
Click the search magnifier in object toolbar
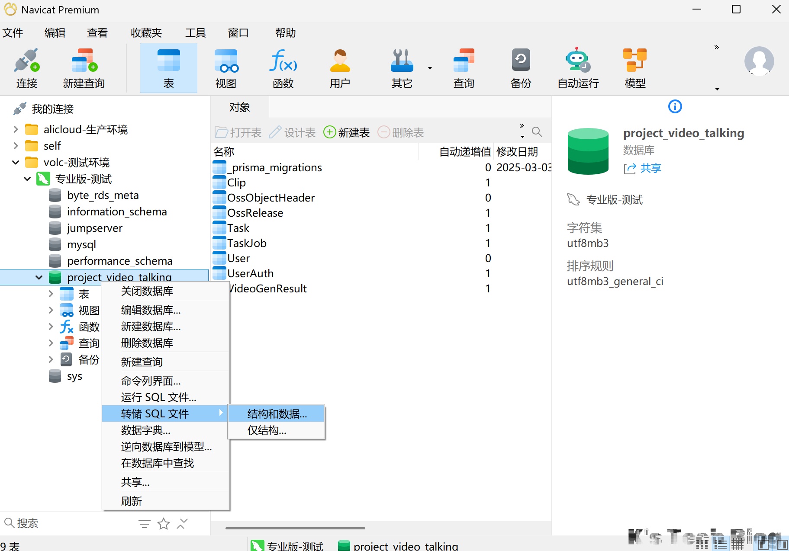click(x=537, y=132)
